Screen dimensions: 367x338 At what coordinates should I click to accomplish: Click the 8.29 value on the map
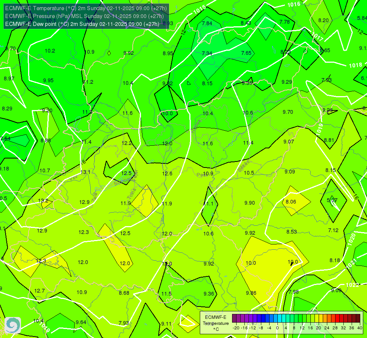7,109
